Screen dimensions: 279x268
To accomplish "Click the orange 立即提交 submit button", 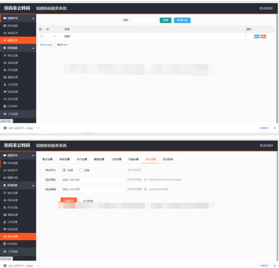I will coord(69,201).
